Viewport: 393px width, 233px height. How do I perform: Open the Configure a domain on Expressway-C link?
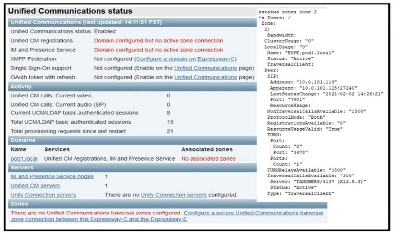pyautogui.click(x=186, y=59)
